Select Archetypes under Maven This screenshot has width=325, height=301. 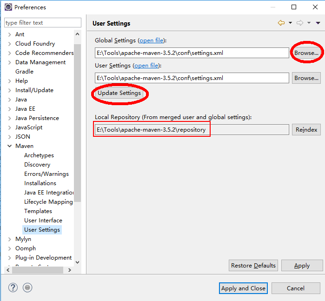(x=39, y=155)
